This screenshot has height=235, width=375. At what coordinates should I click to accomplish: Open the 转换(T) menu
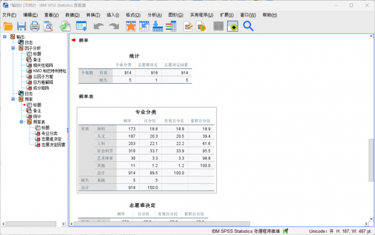(93, 15)
